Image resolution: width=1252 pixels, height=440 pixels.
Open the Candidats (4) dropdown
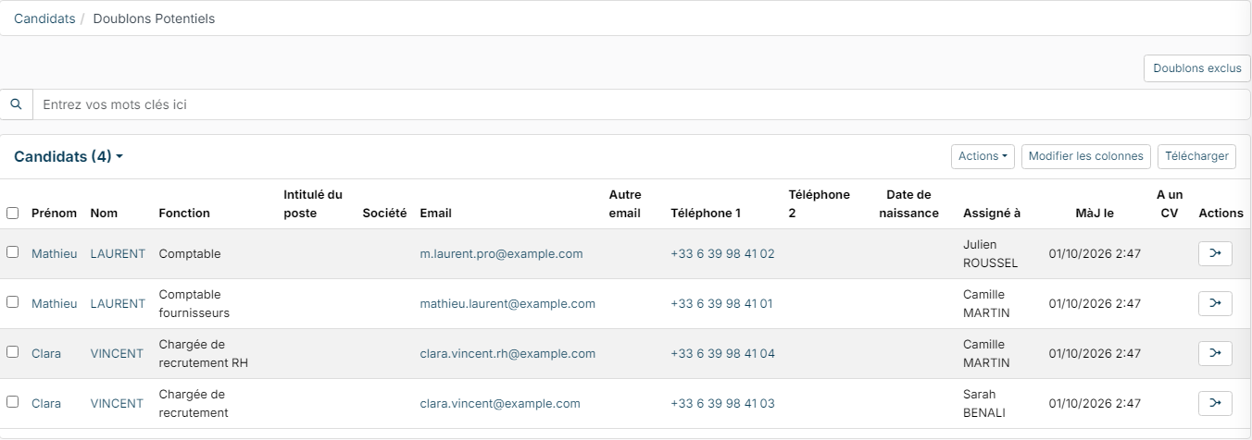[69, 156]
